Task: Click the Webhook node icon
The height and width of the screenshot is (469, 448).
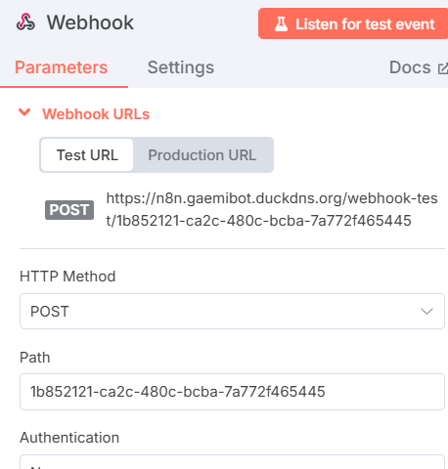Action: coord(25,22)
